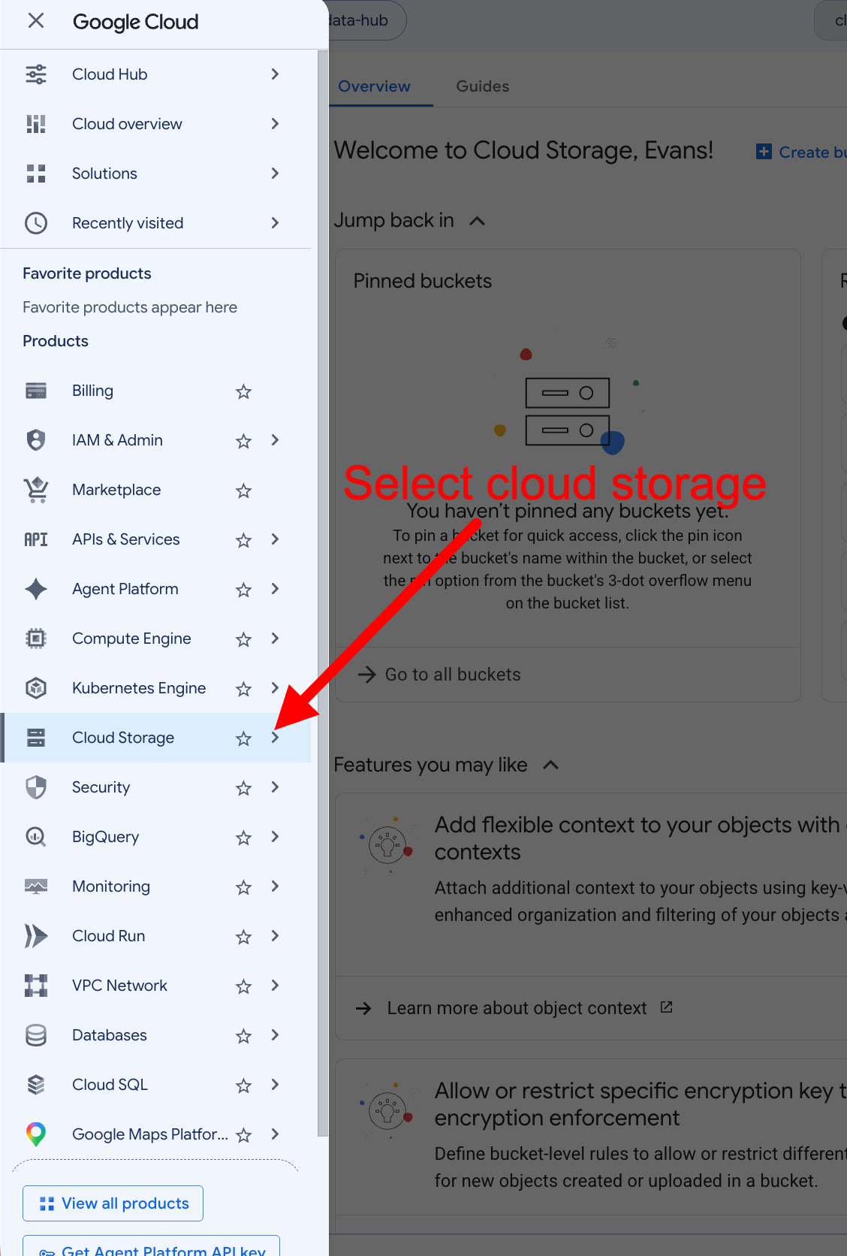Favorite IAM & Admin with its star
This screenshot has height=1256, width=847.
click(x=243, y=441)
